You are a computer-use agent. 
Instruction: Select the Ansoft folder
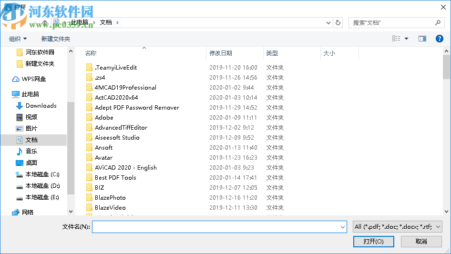103,148
